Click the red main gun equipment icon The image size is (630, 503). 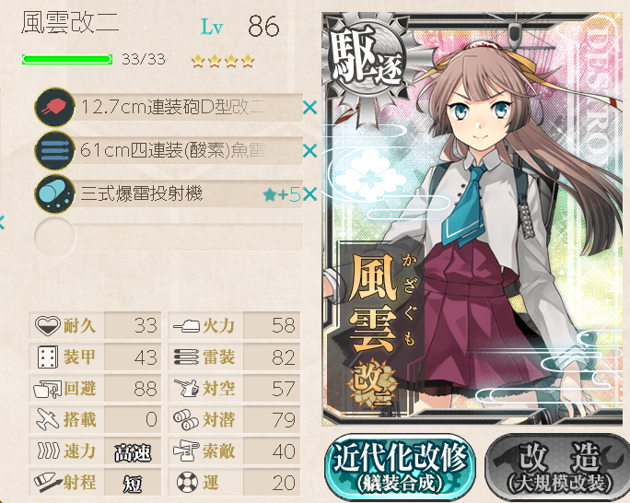pyautogui.click(x=54, y=108)
